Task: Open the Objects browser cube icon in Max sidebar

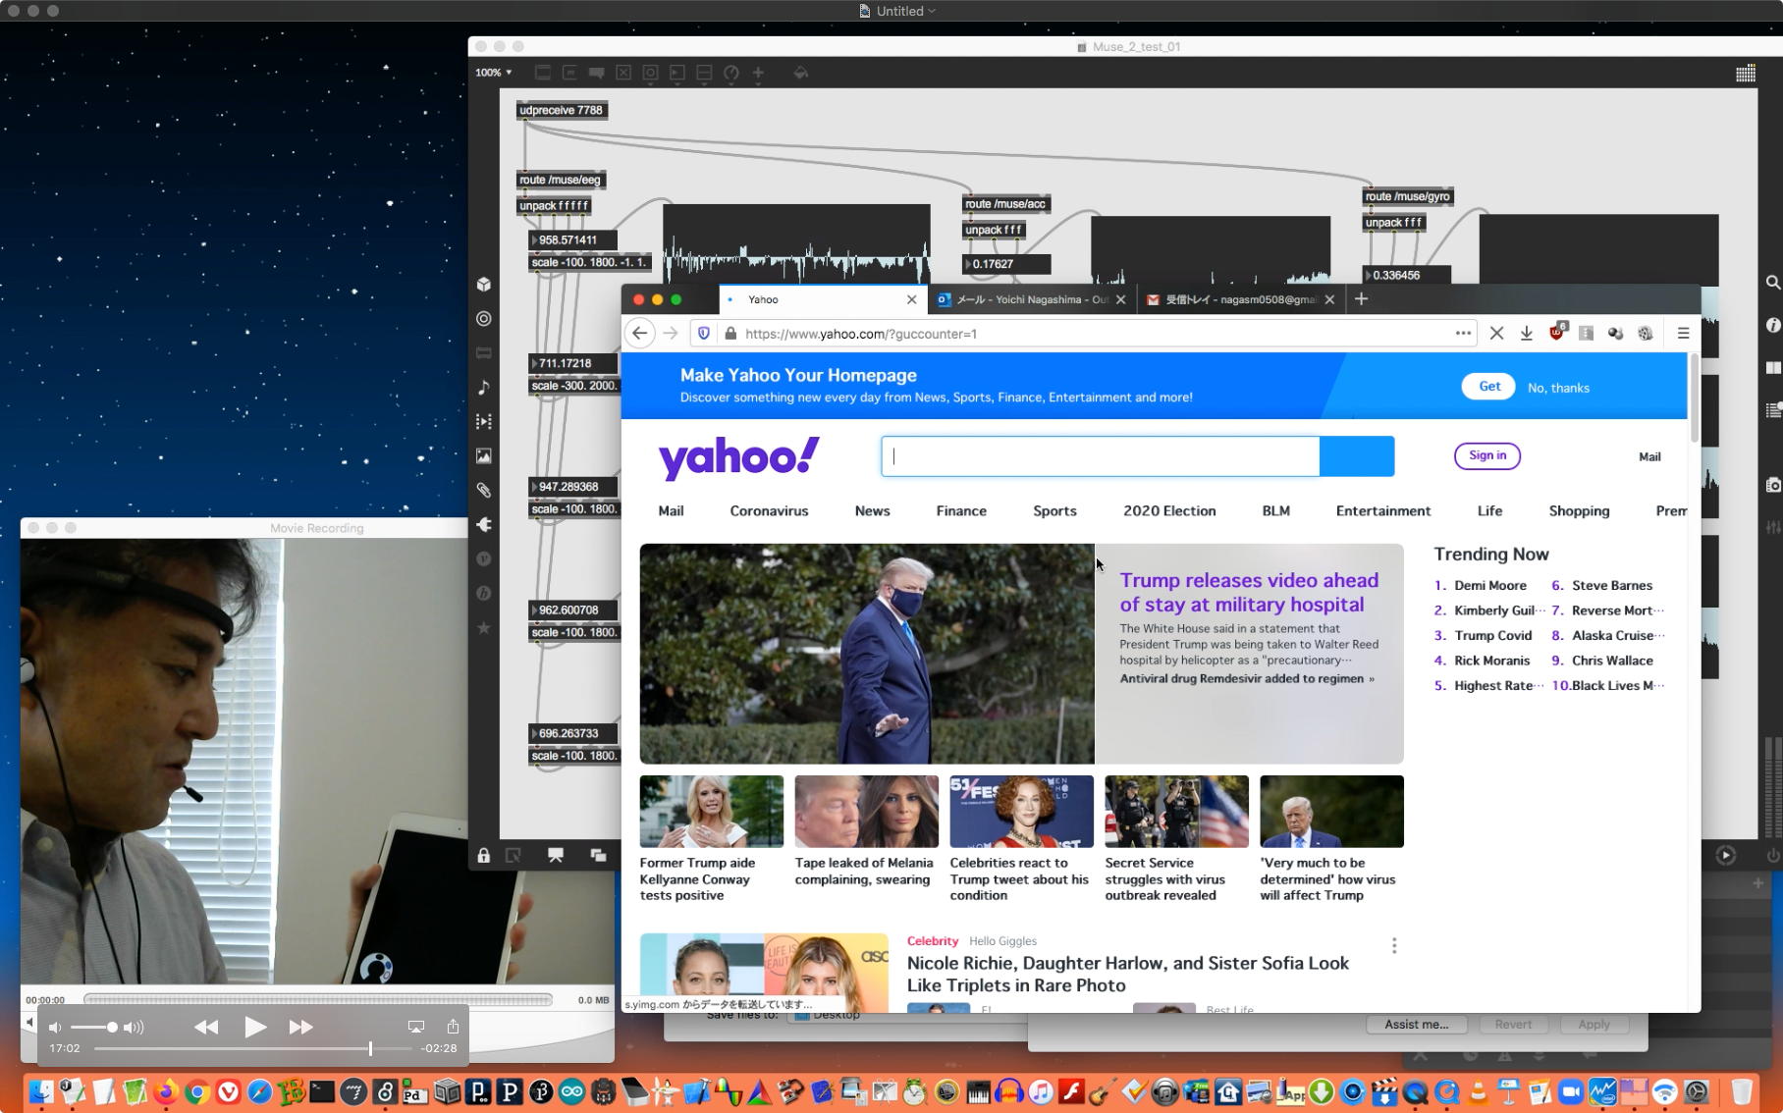Action: click(x=484, y=285)
